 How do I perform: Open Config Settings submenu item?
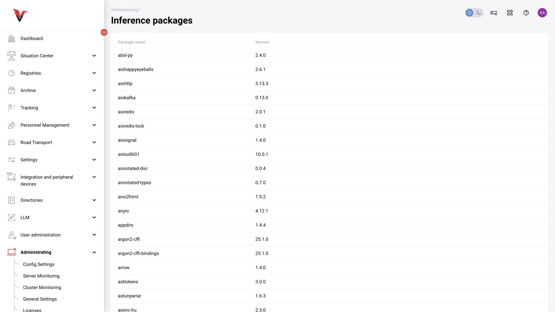point(39,264)
